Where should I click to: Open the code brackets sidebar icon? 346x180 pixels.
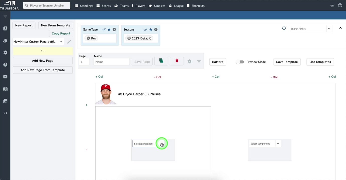tap(5, 113)
